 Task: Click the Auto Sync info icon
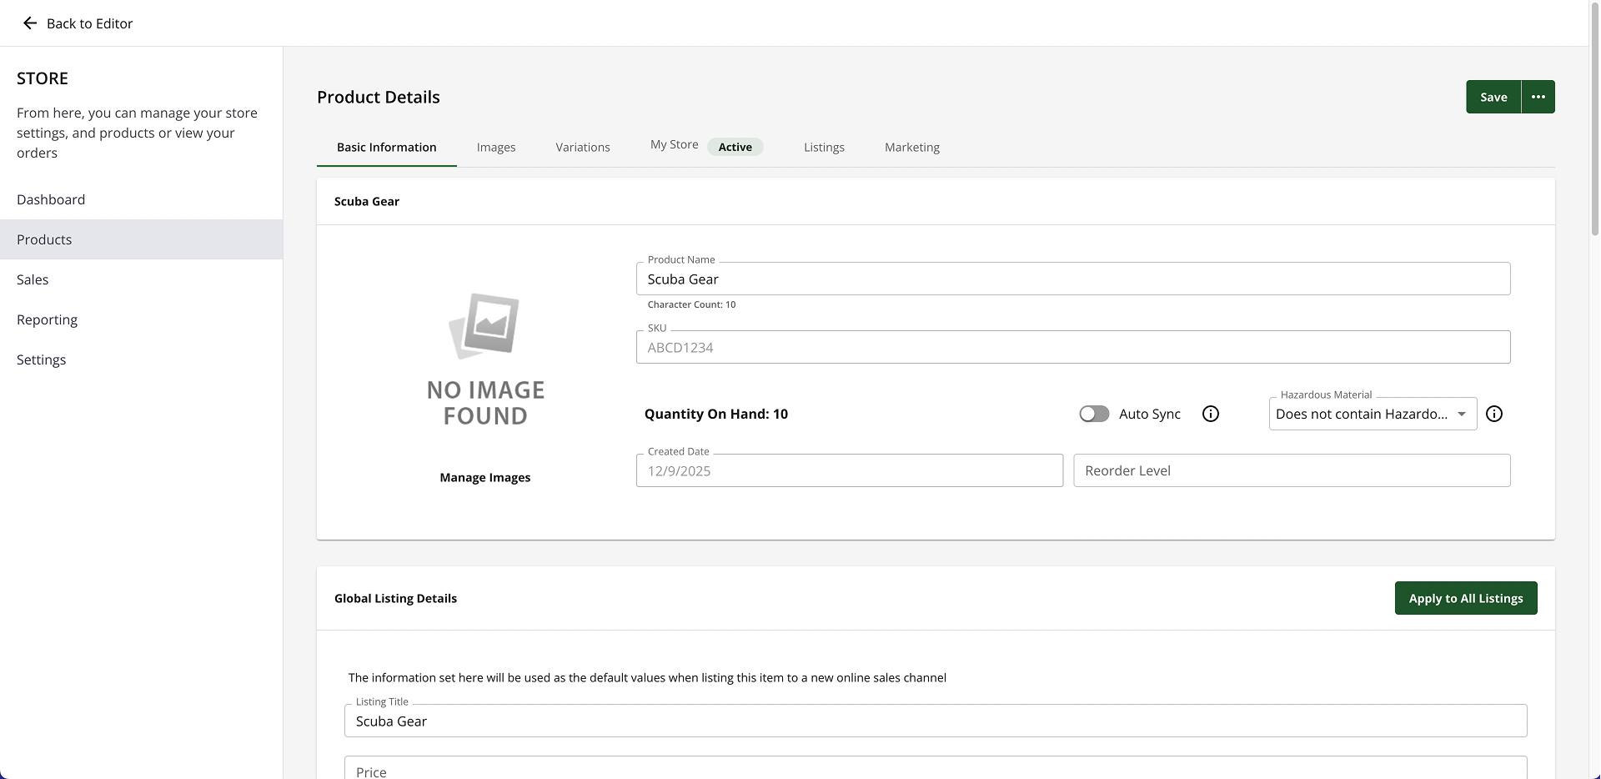[x=1210, y=414]
